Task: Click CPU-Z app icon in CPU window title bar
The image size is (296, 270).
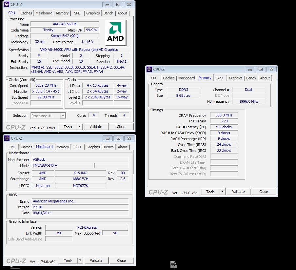Action: click(7, 4)
